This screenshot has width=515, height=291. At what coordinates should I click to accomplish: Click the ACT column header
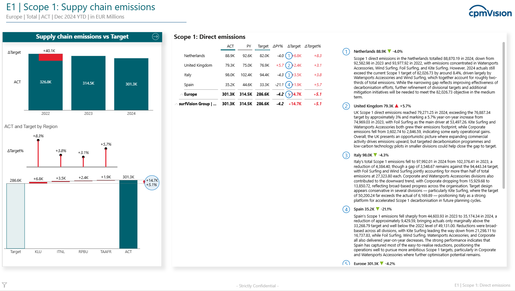pos(230,46)
